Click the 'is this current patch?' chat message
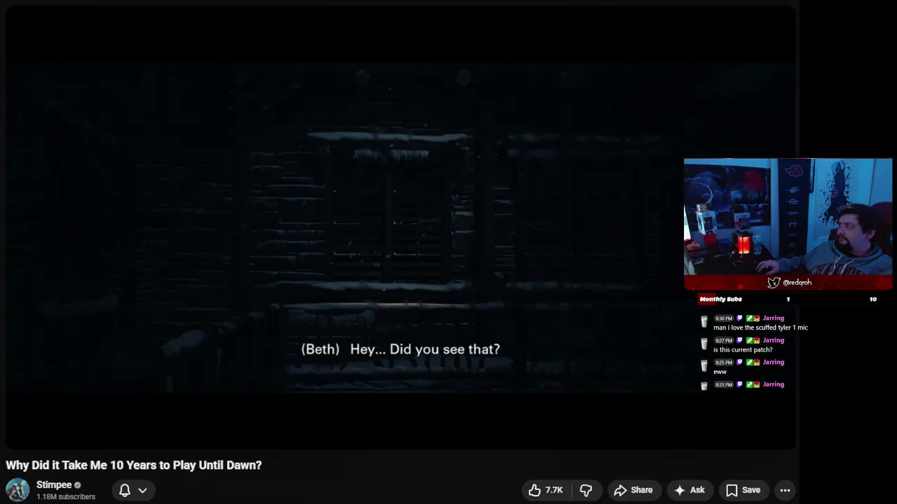Image resolution: width=897 pixels, height=504 pixels. tap(743, 349)
